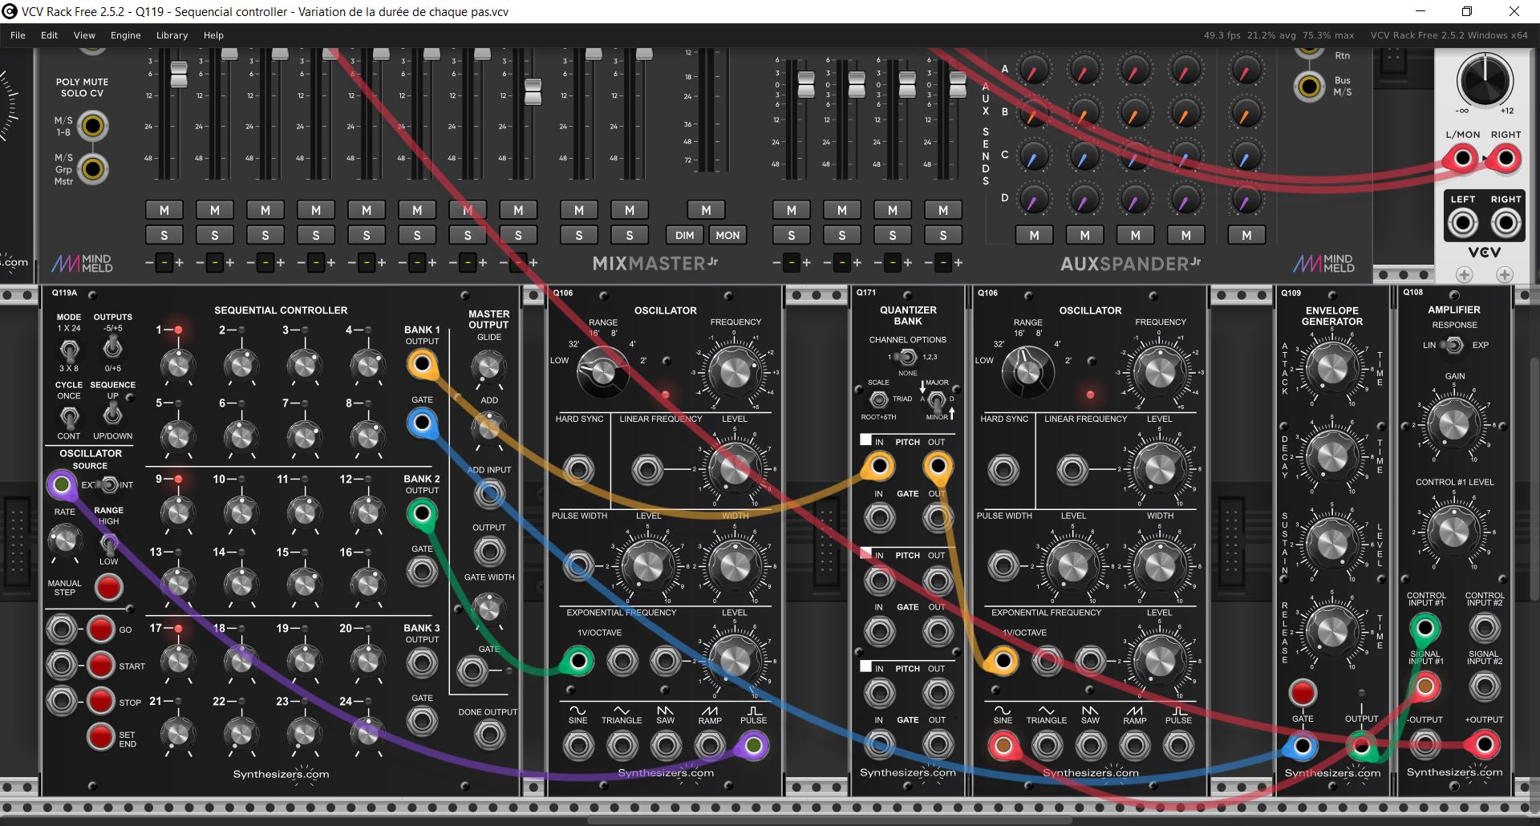Click the BANK 2 OUTPUT green jack
The width and height of the screenshot is (1540, 826).
tap(422, 514)
